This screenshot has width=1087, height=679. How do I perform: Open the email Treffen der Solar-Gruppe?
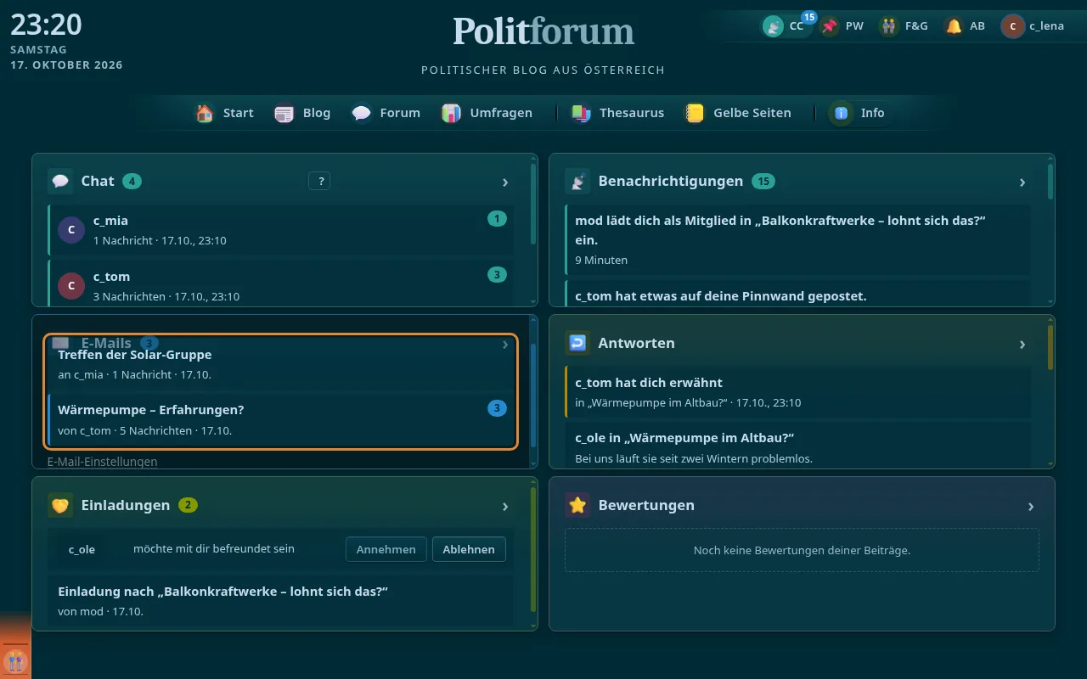[x=281, y=363]
